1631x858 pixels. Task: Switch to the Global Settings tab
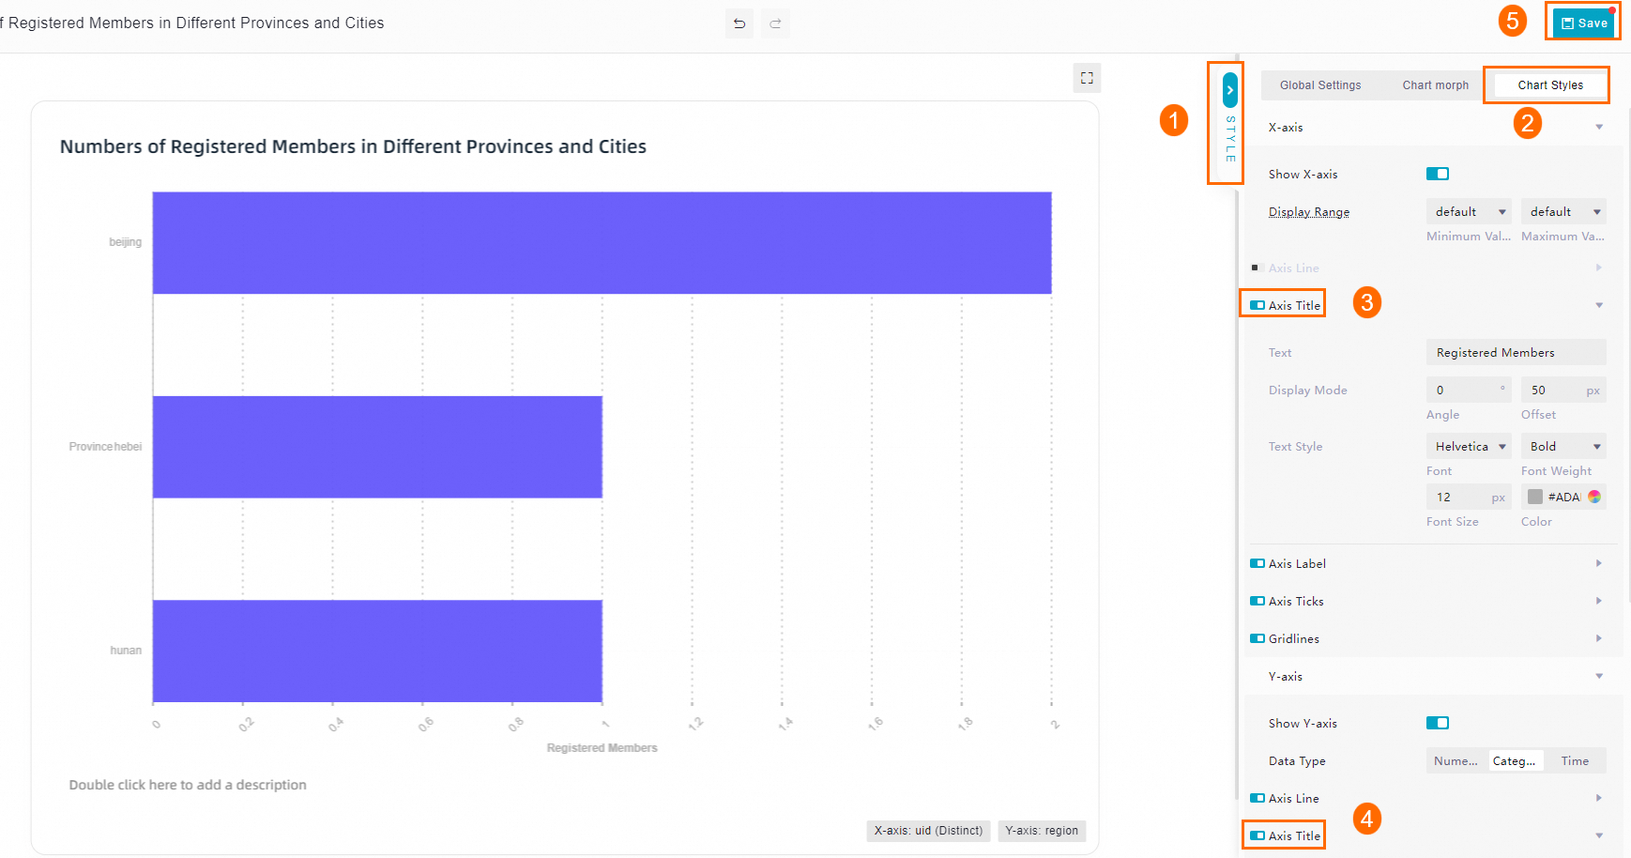tap(1320, 85)
